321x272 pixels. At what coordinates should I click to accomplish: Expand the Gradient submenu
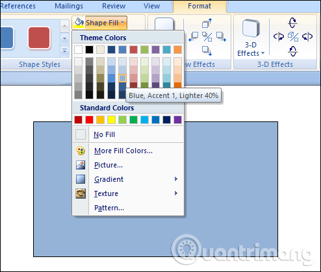128,179
